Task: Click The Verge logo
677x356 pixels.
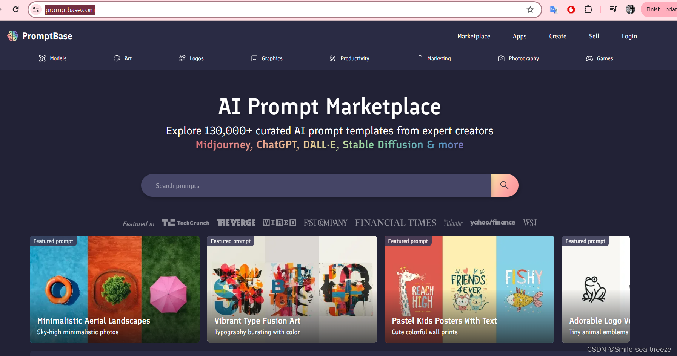Action: 236,223
